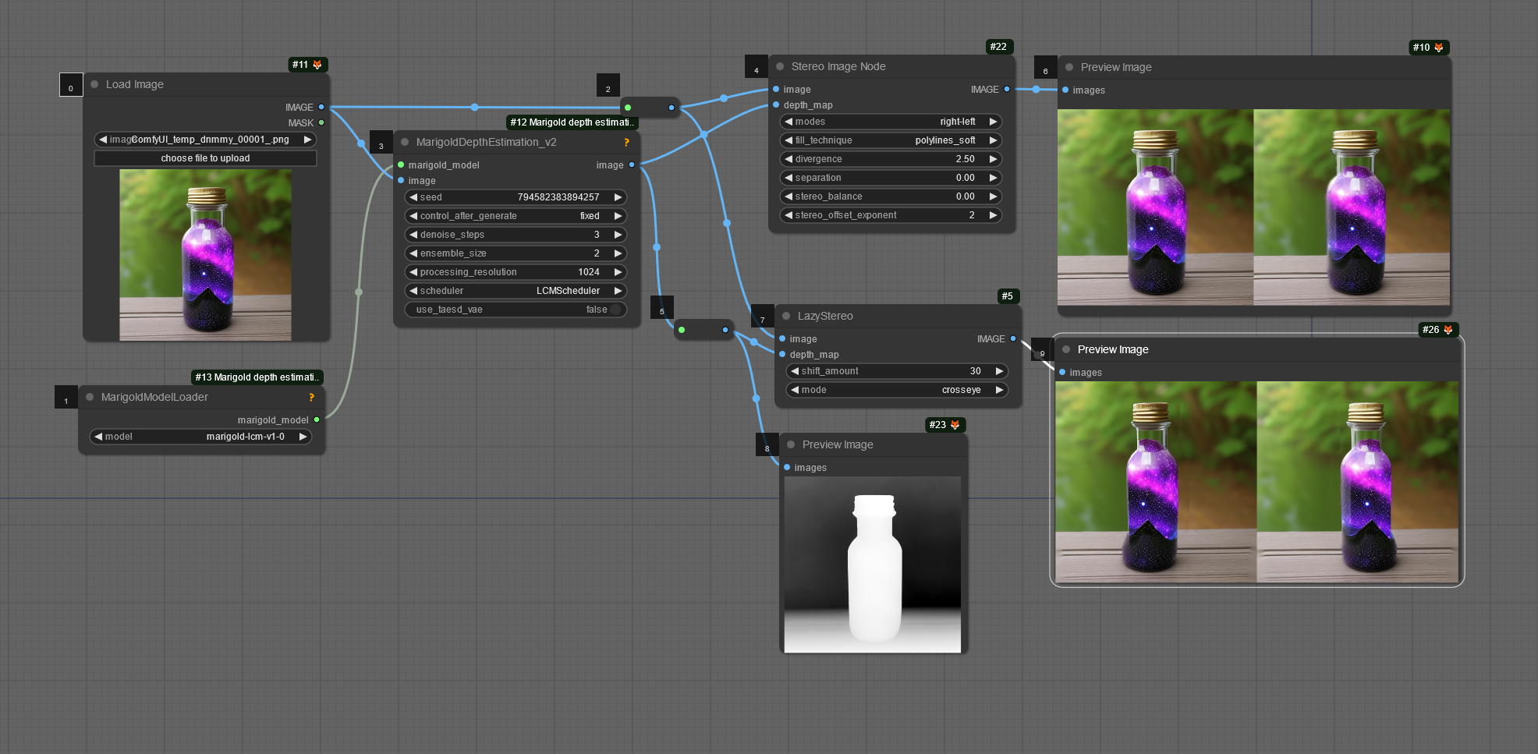
Task: Collapse the Stereo Image Node using its title dot
Action: click(x=780, y=66)
